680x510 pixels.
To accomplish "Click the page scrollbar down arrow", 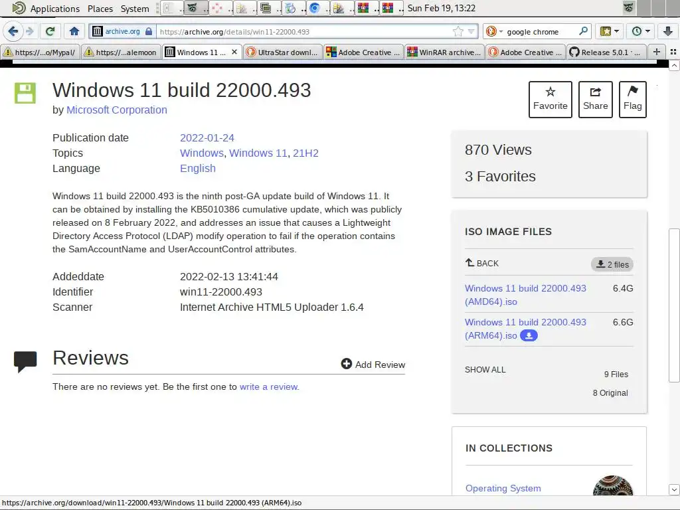I will (x=674, y=489).
